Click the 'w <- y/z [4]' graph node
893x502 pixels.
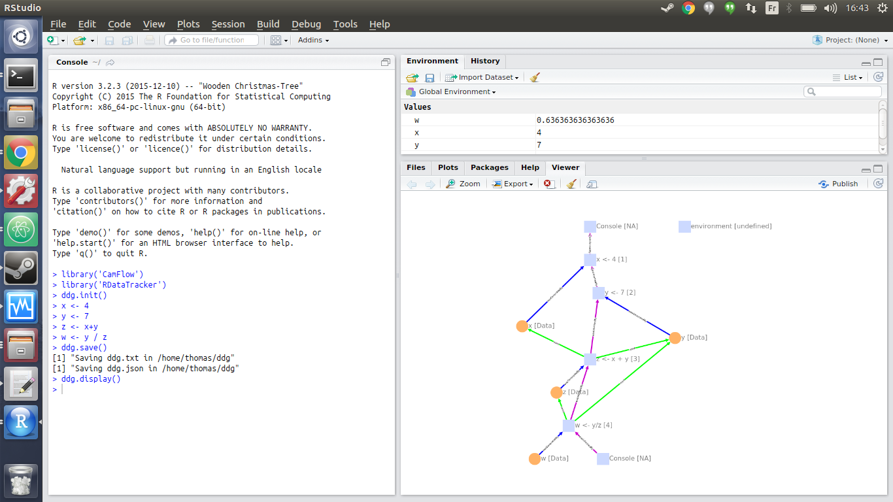point(569,426)
